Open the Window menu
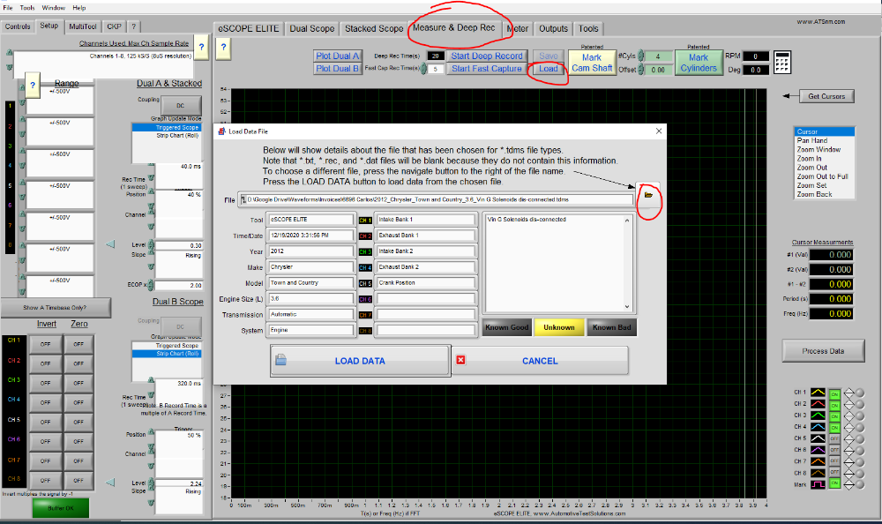The width and height of the screenshot is (882, 524). click(54, 8)
